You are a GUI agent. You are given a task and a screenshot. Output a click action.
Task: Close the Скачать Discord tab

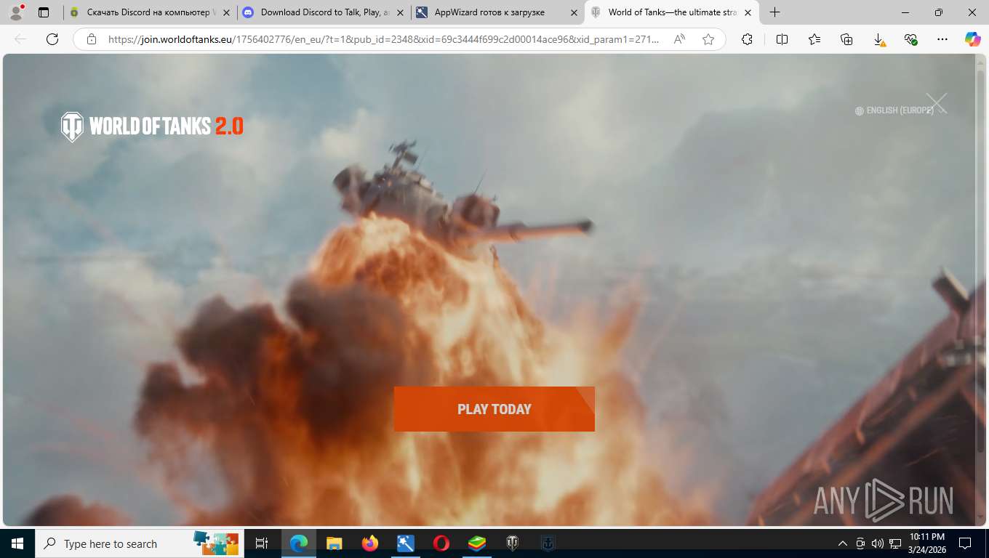(x=226, y=12)
